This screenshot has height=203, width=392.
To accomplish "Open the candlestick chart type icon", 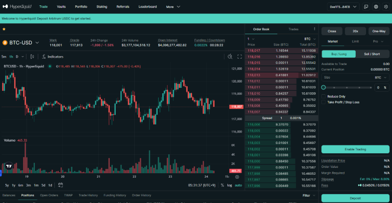I will tap(32, 57).
